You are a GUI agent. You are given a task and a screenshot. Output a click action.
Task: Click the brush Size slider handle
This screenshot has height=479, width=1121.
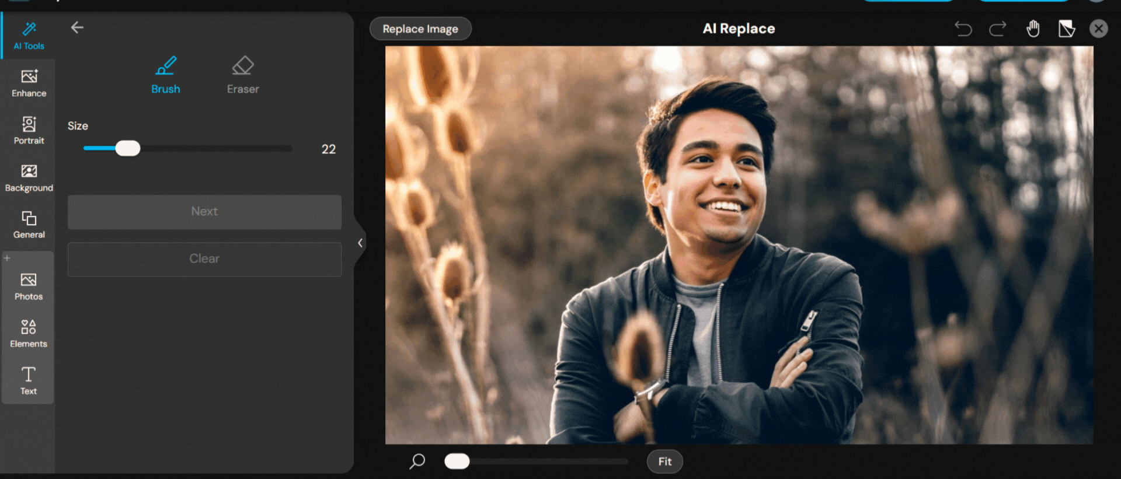[128, 148]
